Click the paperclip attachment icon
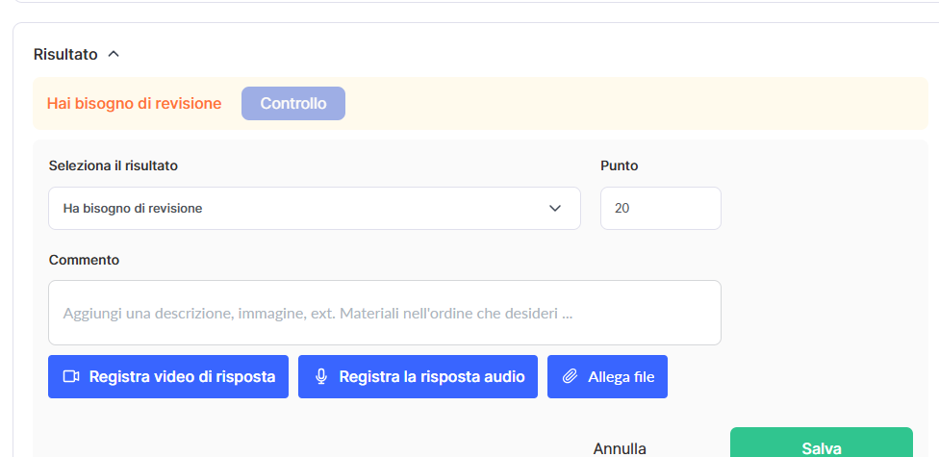Image resolution: width=939 pixels, height=457 pixels. pos(571,376)
